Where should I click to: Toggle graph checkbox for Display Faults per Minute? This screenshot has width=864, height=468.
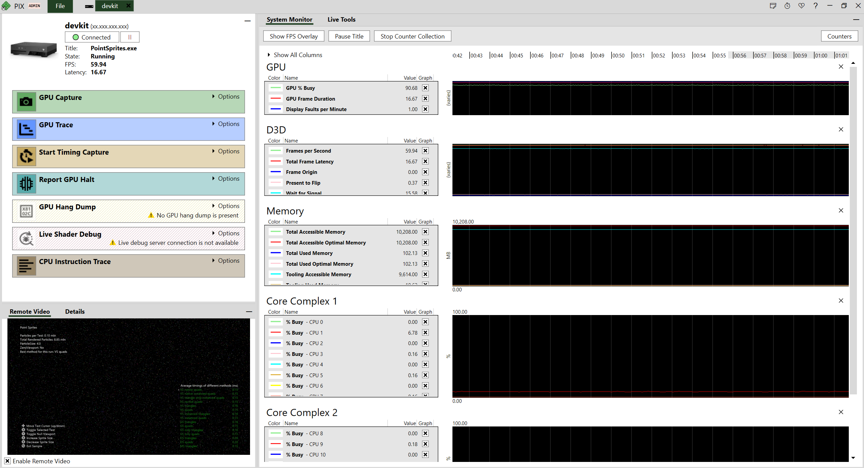425,109
